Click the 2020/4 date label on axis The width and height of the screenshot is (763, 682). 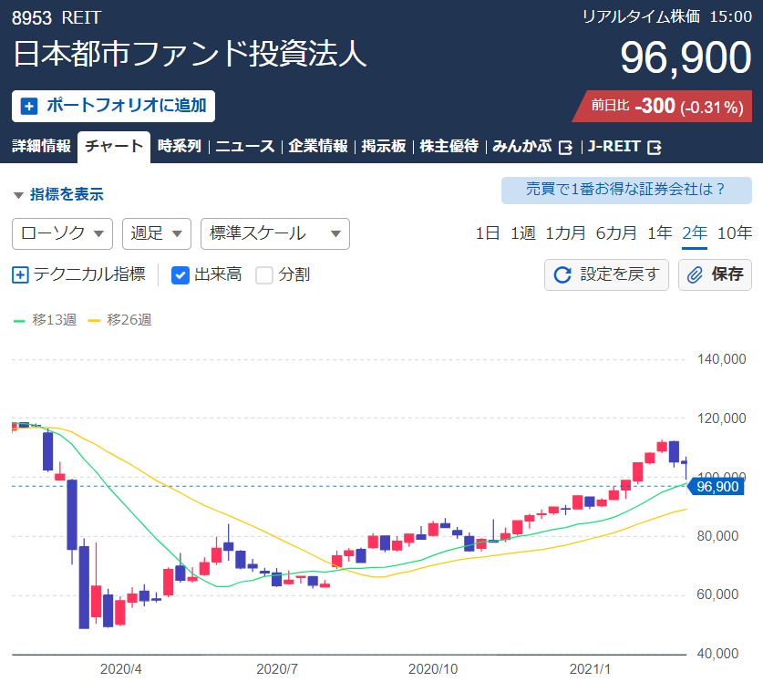tap(120, 669)
